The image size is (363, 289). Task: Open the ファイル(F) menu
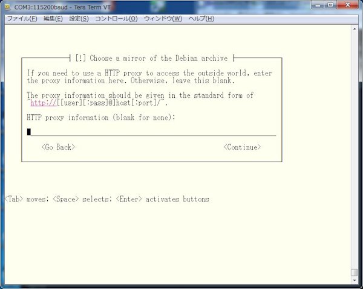22,19
